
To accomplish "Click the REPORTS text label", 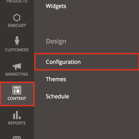I will pos(17,123).
